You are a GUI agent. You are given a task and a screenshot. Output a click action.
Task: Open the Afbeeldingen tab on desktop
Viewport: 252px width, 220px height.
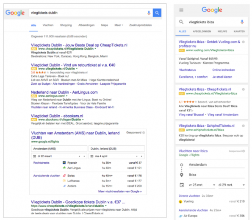[x=86, y=25]
